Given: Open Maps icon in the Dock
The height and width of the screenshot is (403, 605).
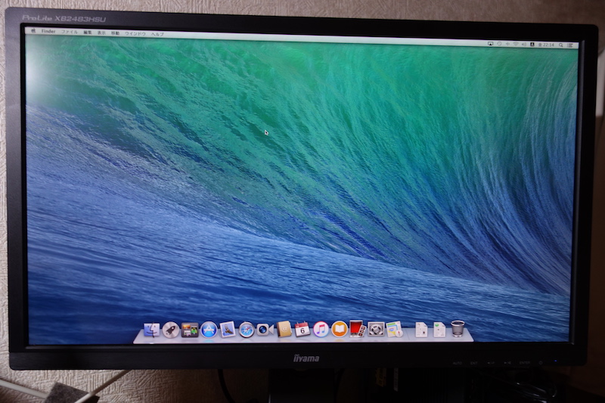Looking at the screenshot, I should click(x=394, y=330).
